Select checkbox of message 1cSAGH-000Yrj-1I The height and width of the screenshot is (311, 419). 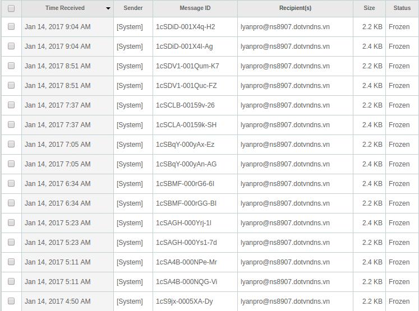point(11,222)
